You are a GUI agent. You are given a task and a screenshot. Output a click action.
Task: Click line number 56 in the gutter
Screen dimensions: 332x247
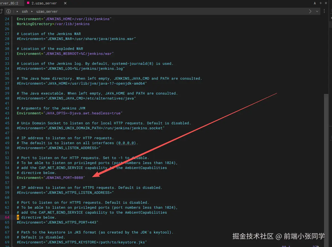click(7, 178)
